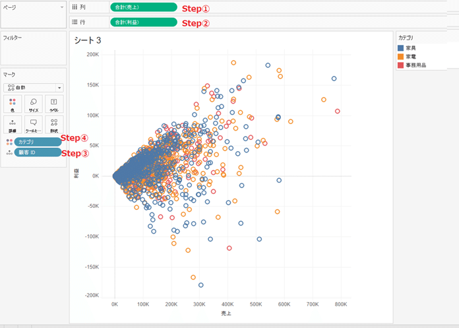Click the sheet title シート 3
Screen dimensions: 459x328
[x=88, y=40]
